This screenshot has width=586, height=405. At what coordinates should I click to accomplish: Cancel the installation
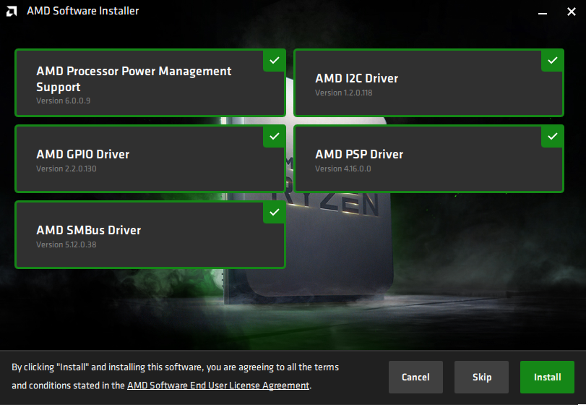coord(415,377)
